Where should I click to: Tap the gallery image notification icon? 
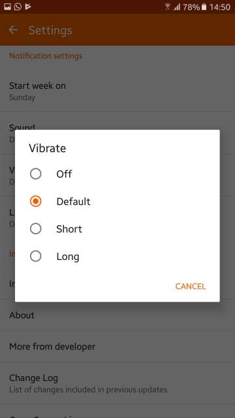(7, 7)
